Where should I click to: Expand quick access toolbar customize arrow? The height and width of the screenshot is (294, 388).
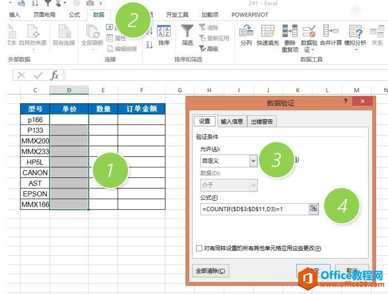point(100,3)
